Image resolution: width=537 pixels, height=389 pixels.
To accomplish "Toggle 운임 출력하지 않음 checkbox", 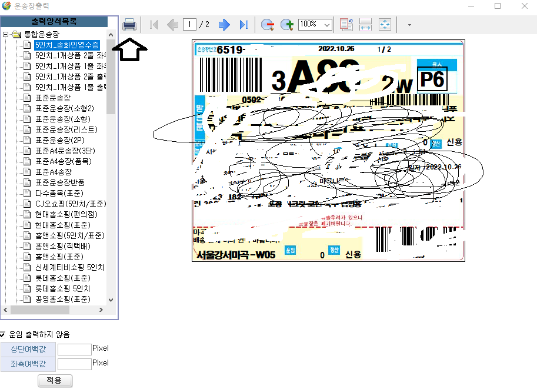I will (x=3, y=334).
